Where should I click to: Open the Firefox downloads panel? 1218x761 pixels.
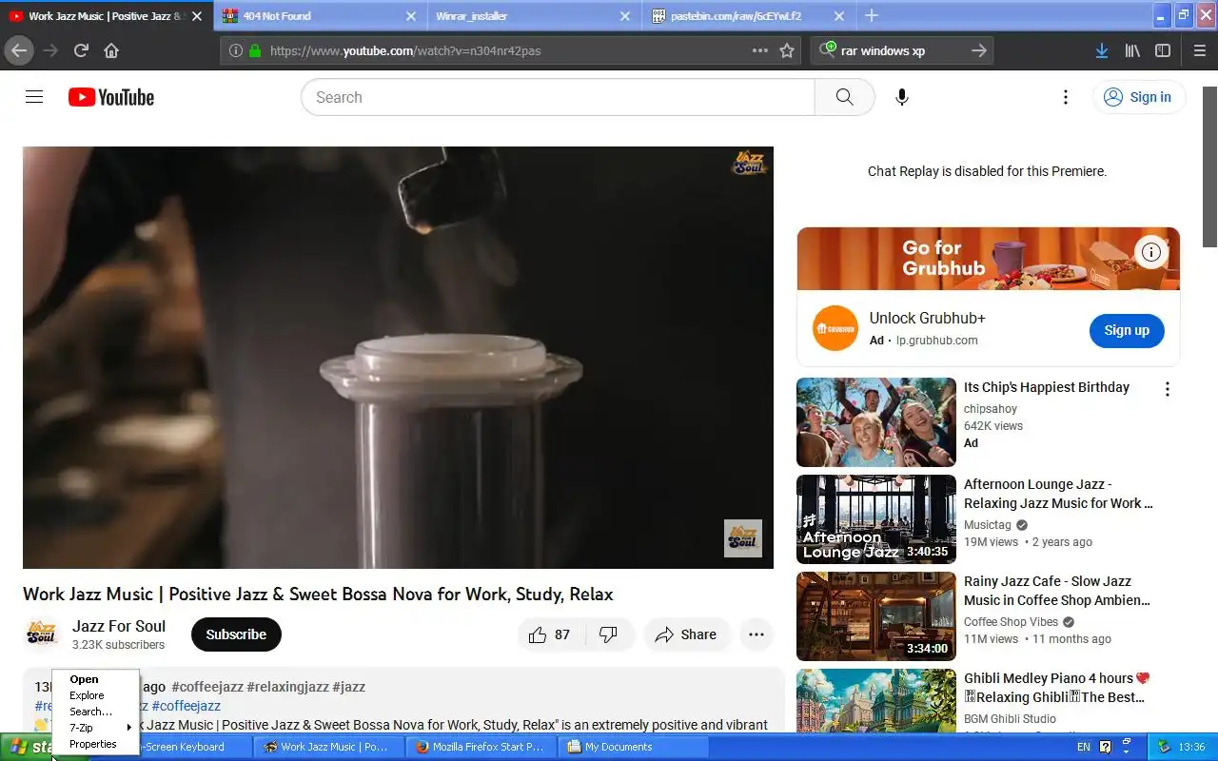1101,50
